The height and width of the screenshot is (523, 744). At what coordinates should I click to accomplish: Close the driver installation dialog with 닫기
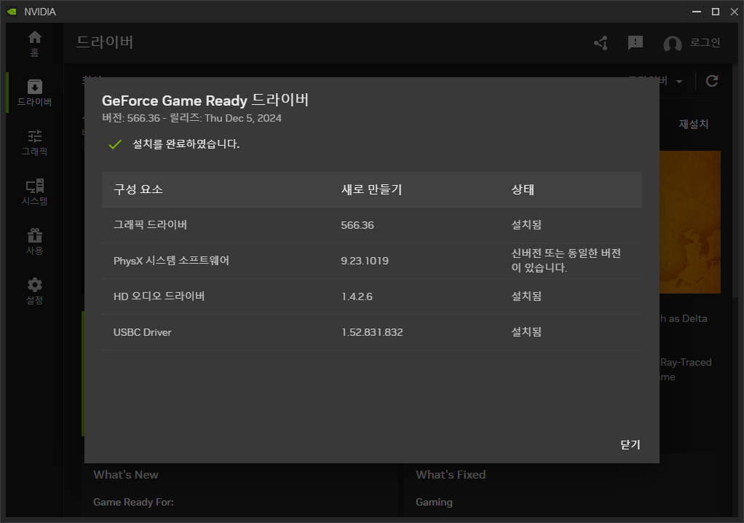[630, 444]
